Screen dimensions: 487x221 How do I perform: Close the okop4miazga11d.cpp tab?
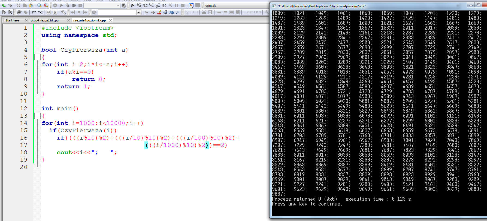68,20
